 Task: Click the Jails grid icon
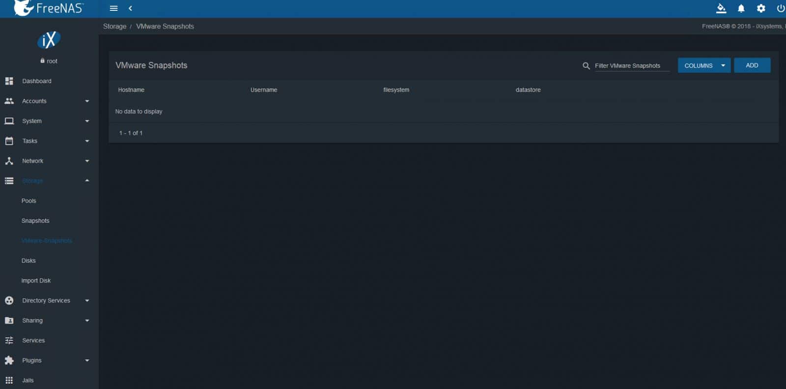point(9,380)
